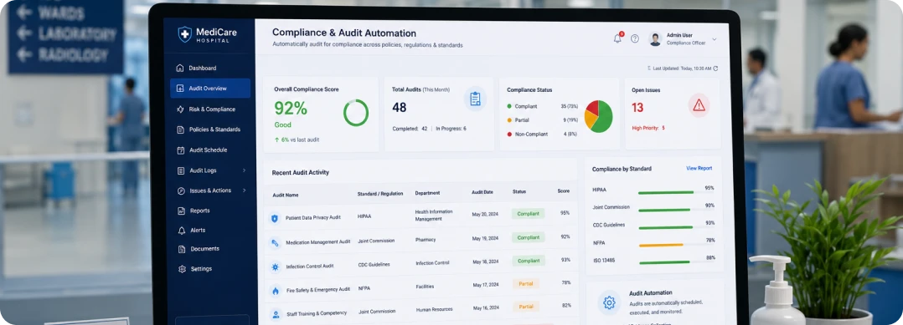
Task: Click the Patient Data Privacy Audit icon
Action: click(x=275, y=218)
